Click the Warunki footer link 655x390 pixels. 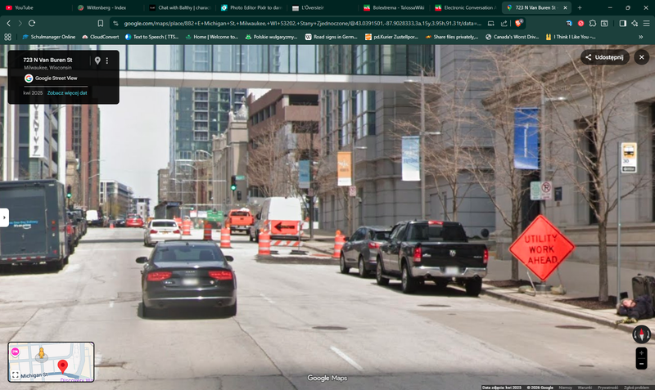(x=585, y=388)
